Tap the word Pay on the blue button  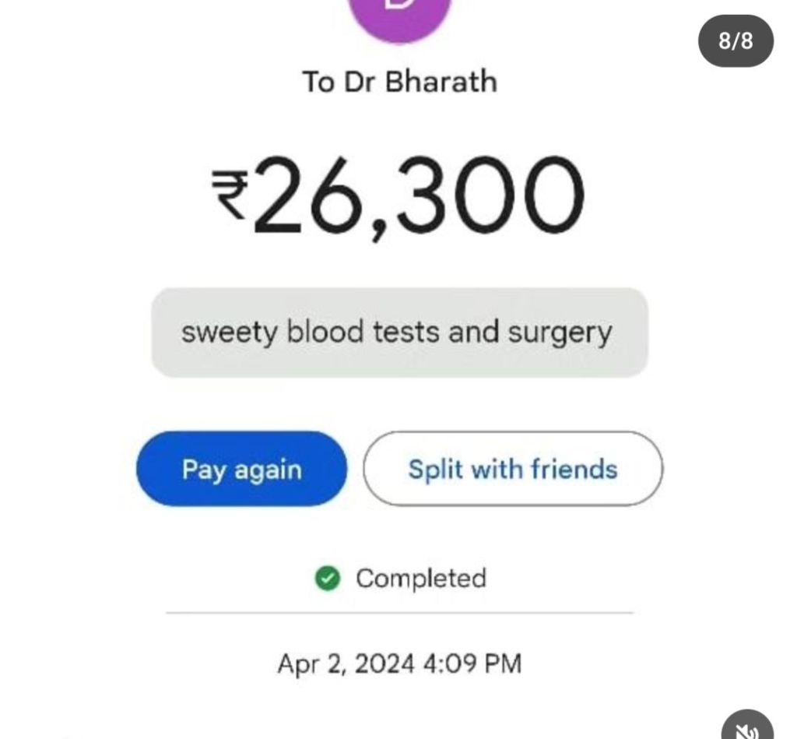click(204, 470)
